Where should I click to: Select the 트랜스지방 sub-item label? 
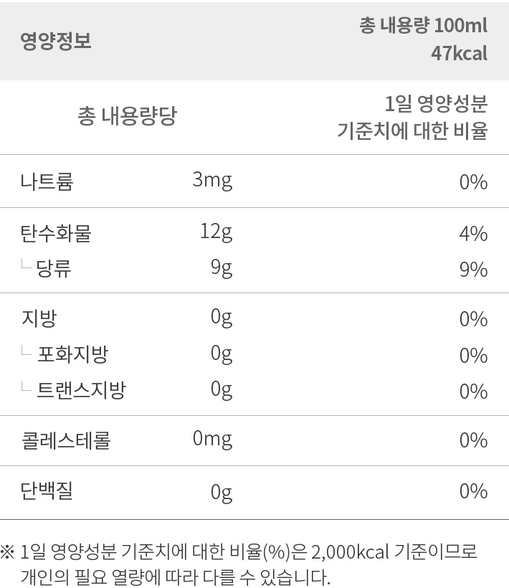pos(81,390)
